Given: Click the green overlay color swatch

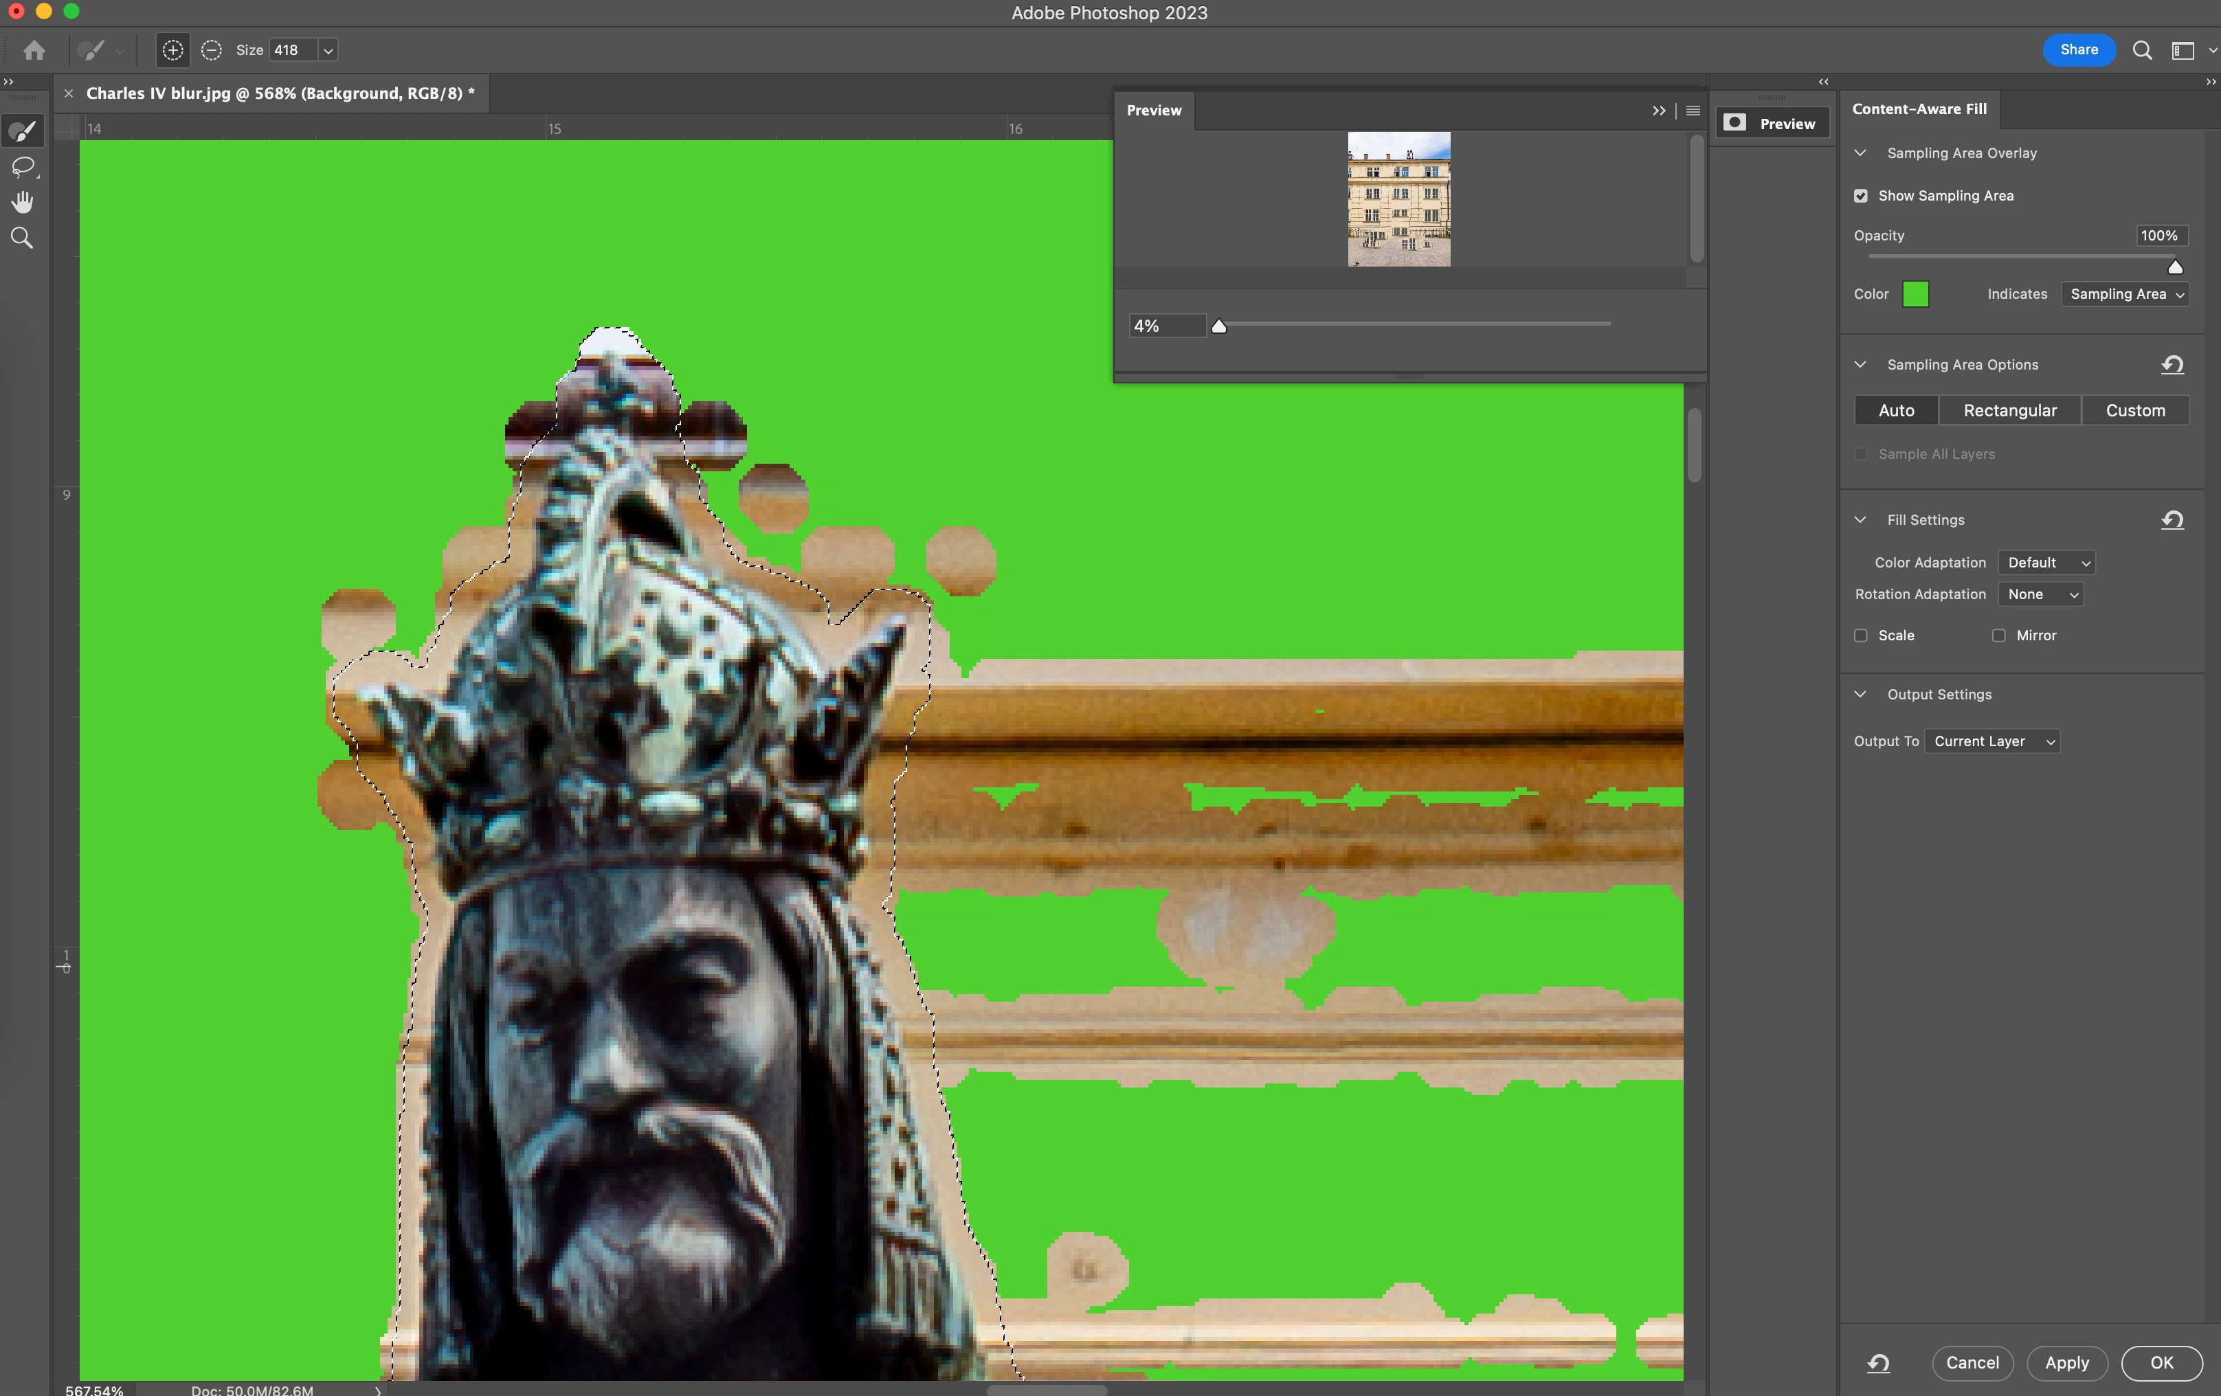Looking at the screenshot, I should click(x=1916, y=294).
